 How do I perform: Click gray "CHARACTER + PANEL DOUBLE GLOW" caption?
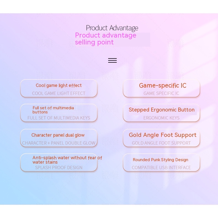pos(59,143)
